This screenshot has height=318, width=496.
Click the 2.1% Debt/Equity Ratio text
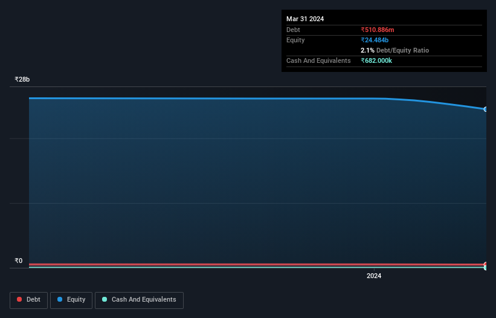395,50
